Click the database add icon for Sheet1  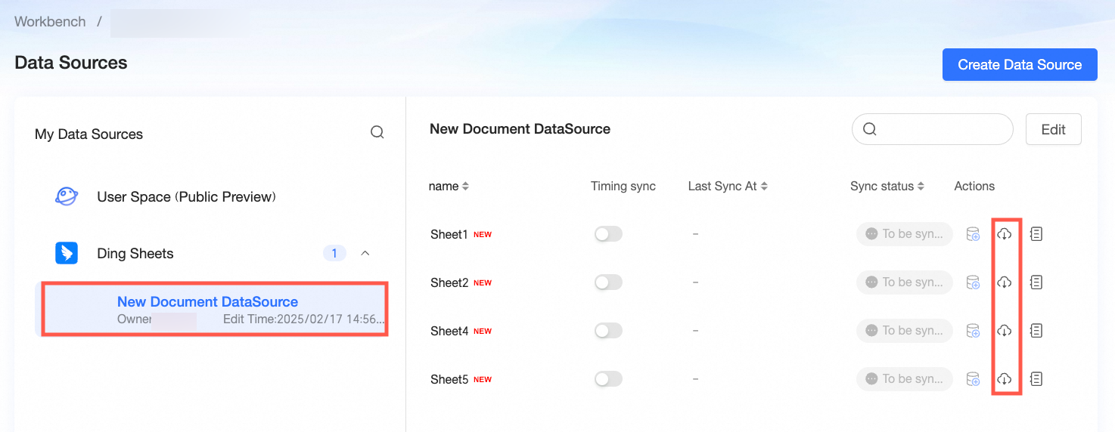[974, 234]
